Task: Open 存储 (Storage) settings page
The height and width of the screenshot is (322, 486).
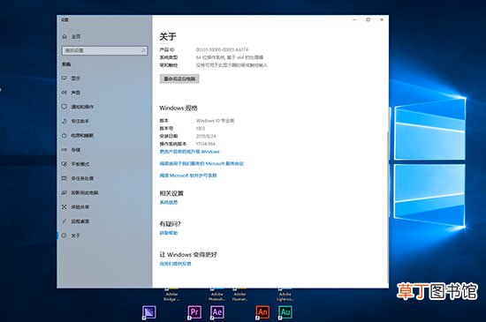Action: coord(72,150)
